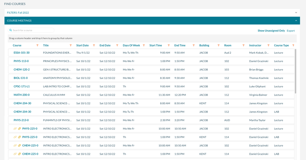
Task: Click the Aud 2 room cell
Action: click(x=228, y=53)
